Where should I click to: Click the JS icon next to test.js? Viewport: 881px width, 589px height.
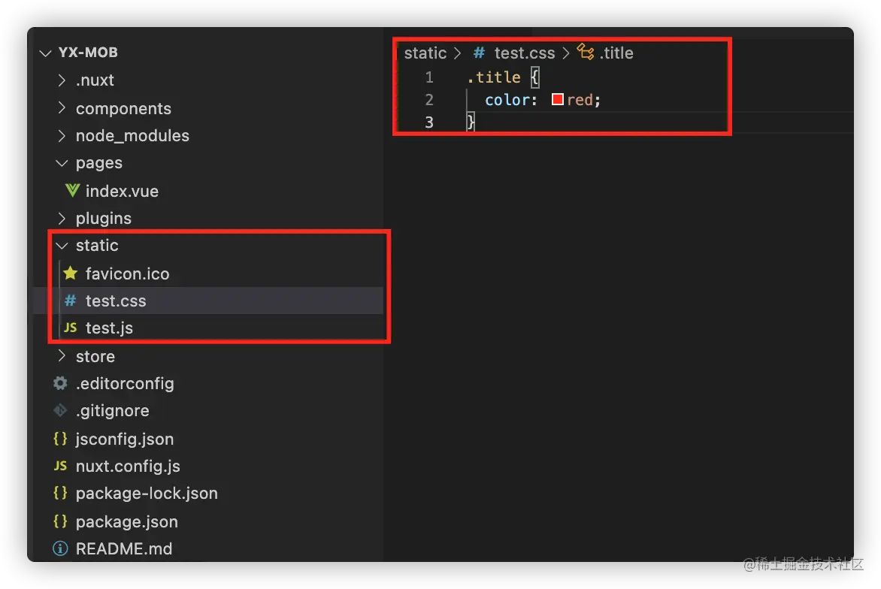point(71,328)
